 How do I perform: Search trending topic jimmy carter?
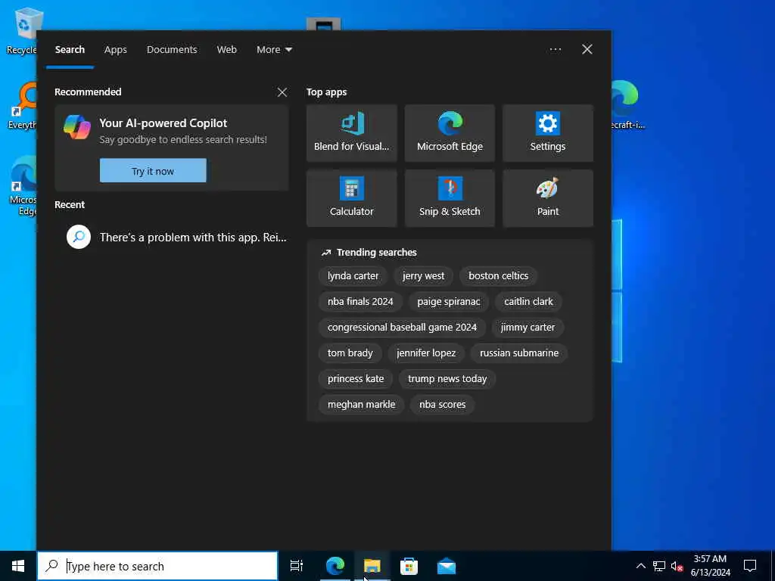point(528,327)
